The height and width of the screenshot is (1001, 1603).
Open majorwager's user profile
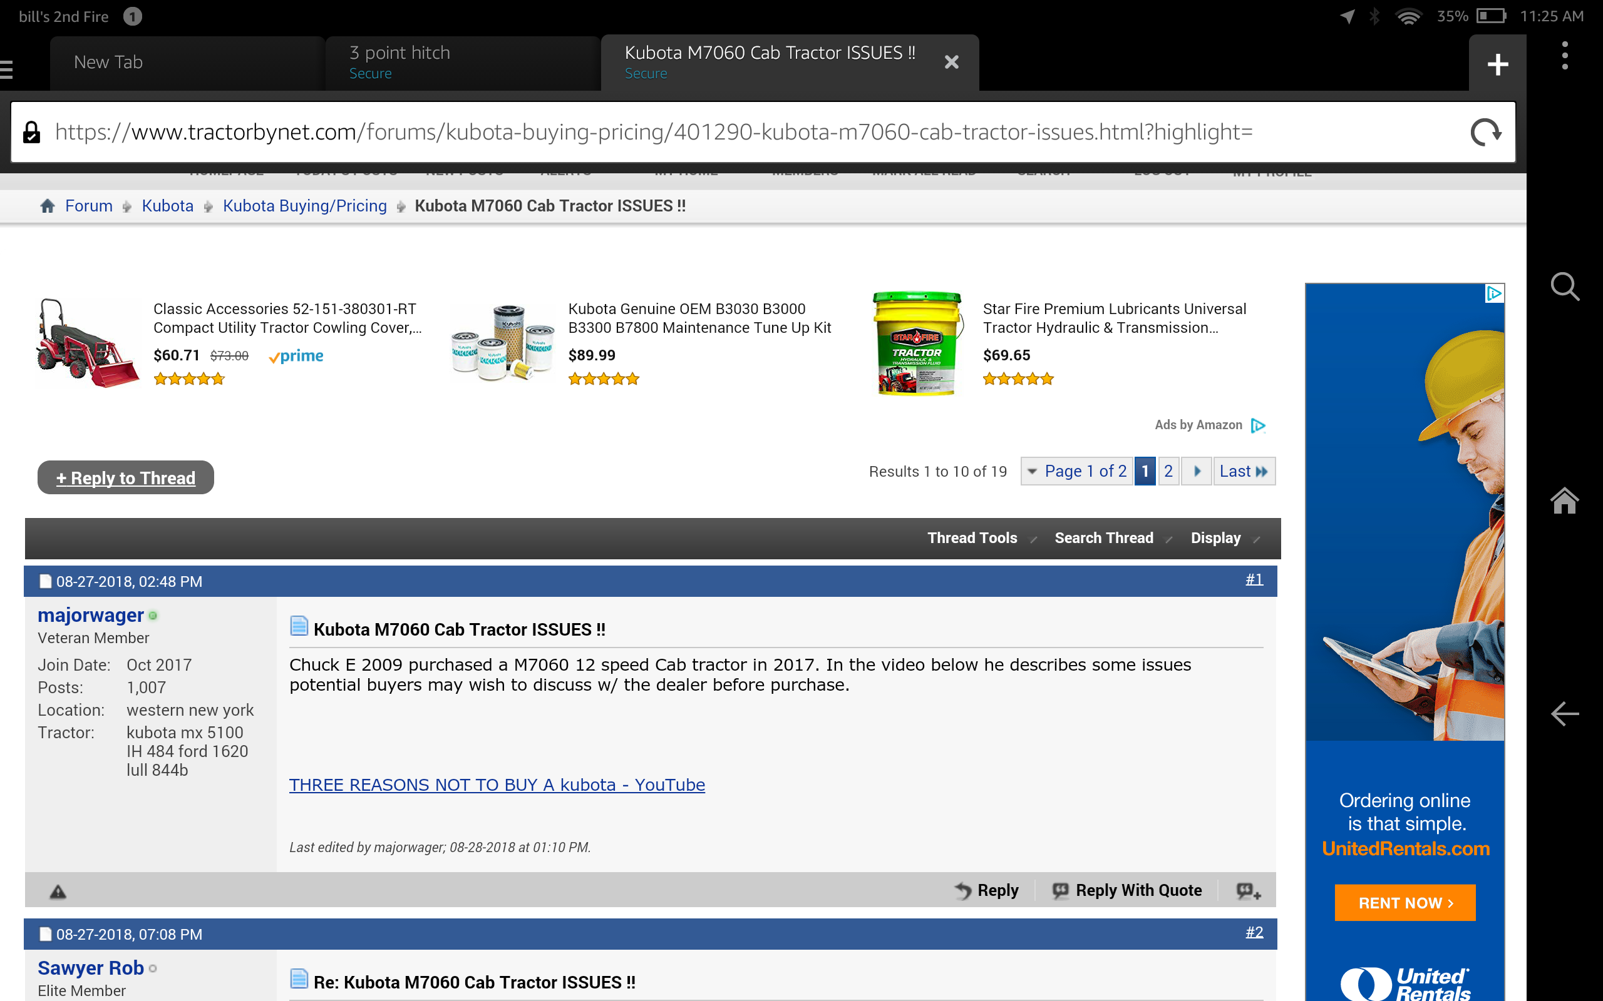point(91,615)
